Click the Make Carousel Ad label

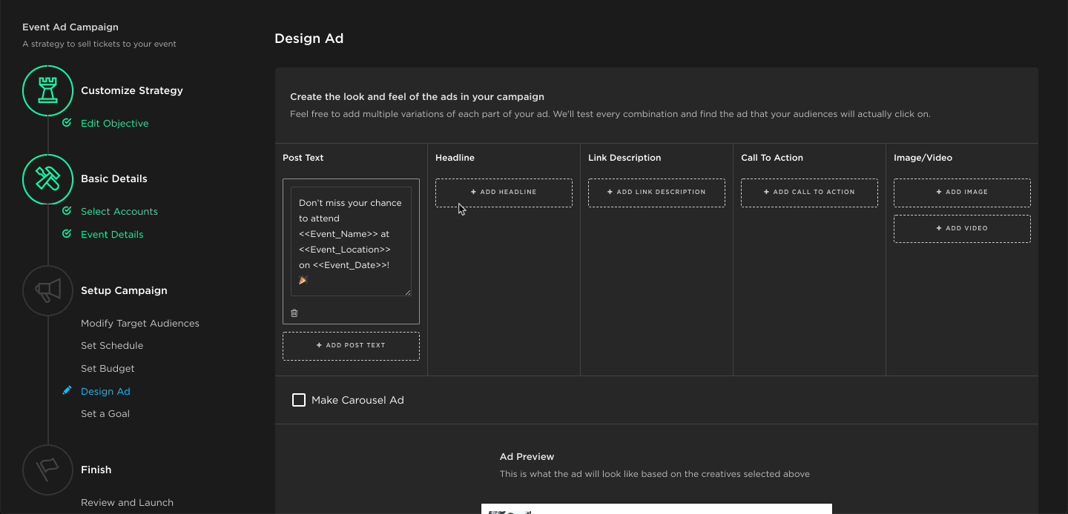[357, 400]
